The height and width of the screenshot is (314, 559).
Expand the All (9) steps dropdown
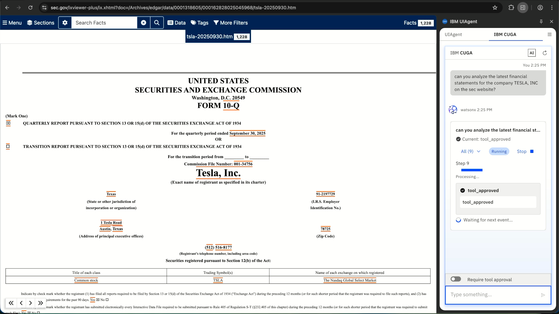470,151
